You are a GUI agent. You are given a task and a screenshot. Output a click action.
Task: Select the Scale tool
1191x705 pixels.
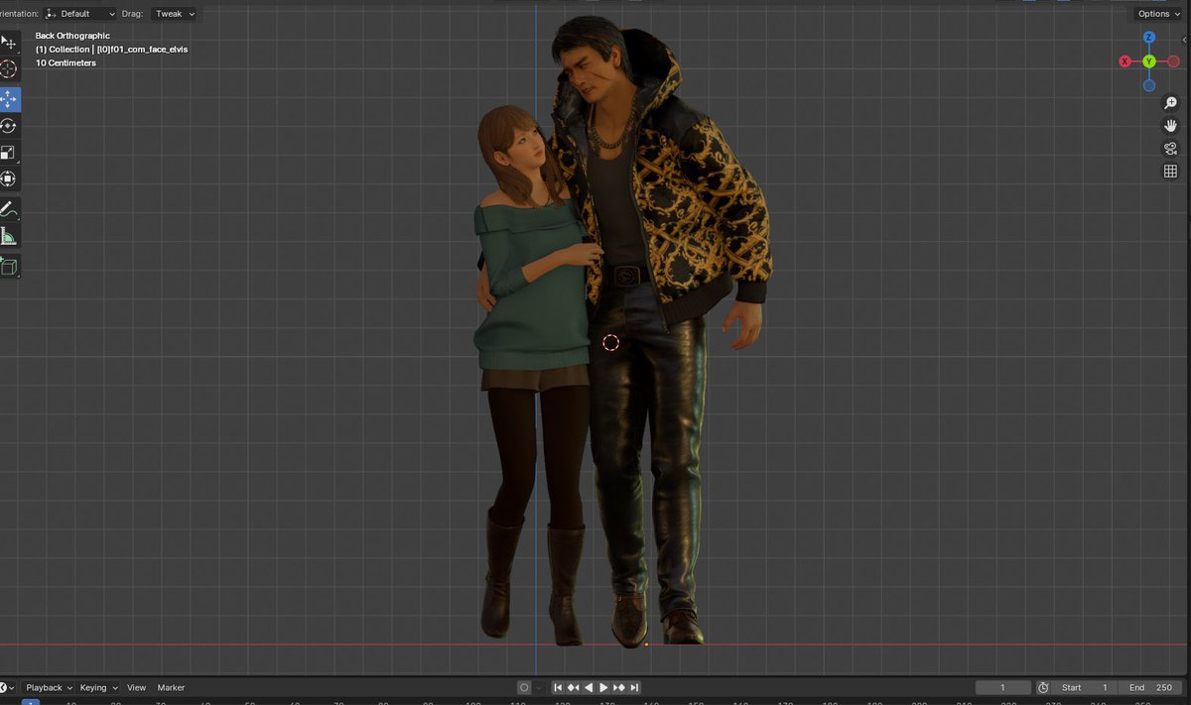click(x=8, y=153)
